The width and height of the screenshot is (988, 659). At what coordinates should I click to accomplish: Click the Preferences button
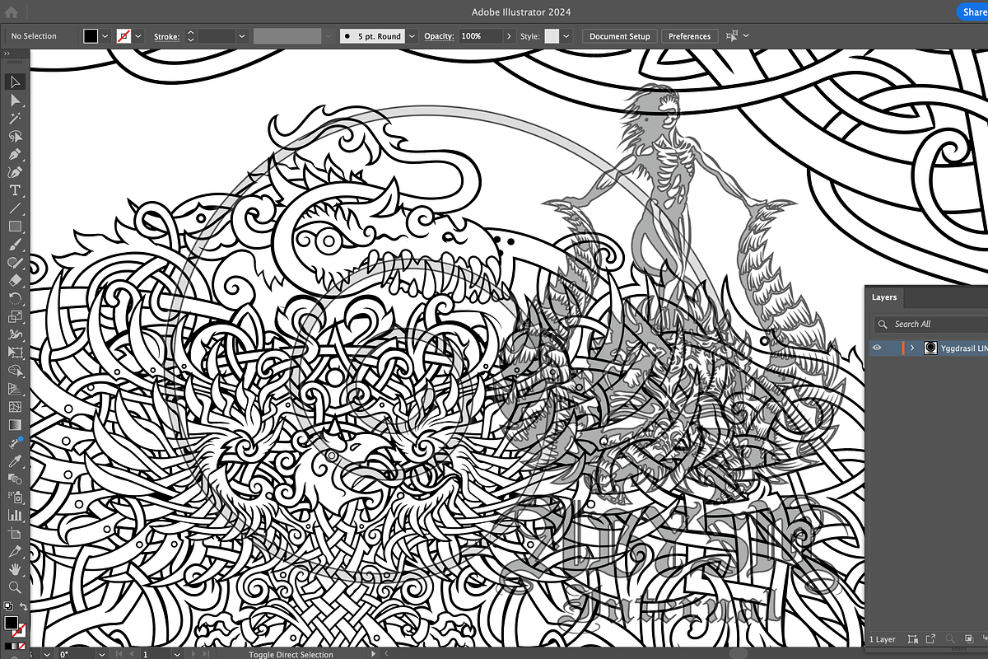click(689, 36)
